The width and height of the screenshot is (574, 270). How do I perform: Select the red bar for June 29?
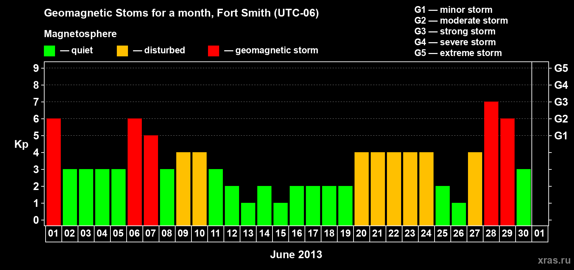click(507, 172)
